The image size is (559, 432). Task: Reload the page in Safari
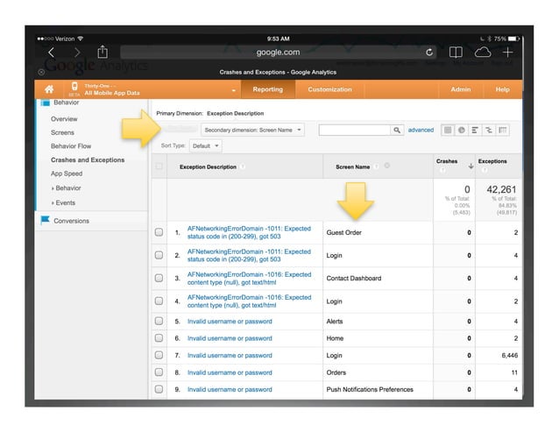(x=429, y=53)
